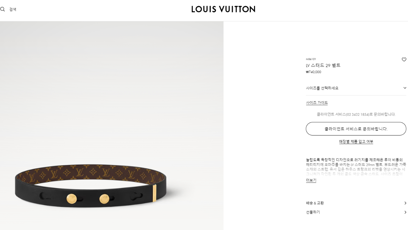Click the LV 스터드 29 벨트 product title
This screenshot has height=230, width=408.
click(323, 65)
